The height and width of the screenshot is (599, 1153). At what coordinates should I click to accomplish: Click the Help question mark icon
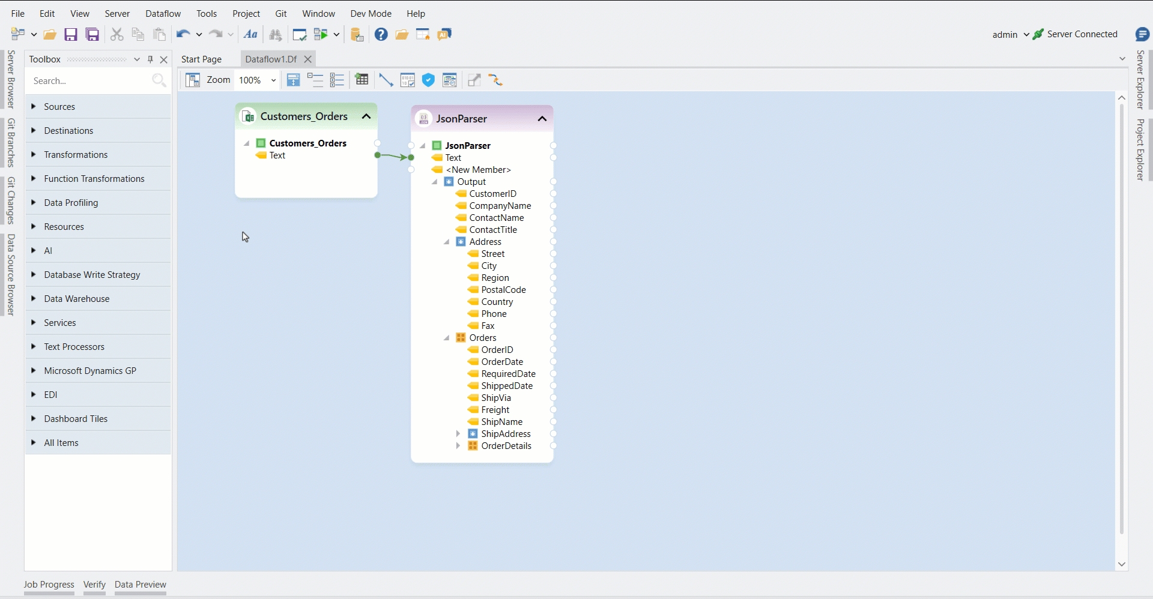(381, 35)
